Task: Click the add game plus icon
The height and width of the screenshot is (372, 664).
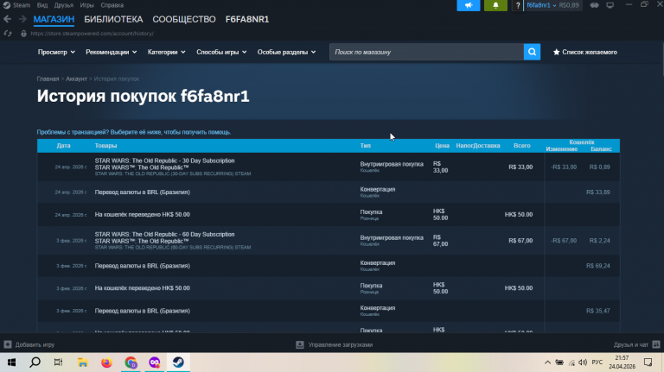Action: 8,344
